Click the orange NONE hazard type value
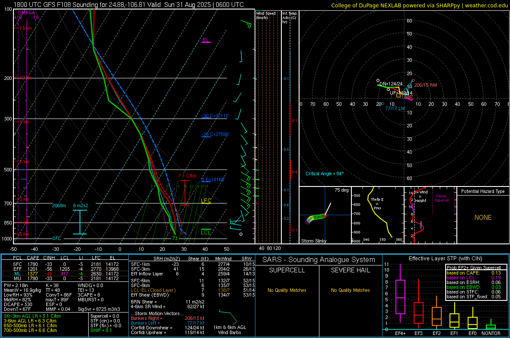The width and height of the screenshot is (510, 338). (x=483, y=218)
